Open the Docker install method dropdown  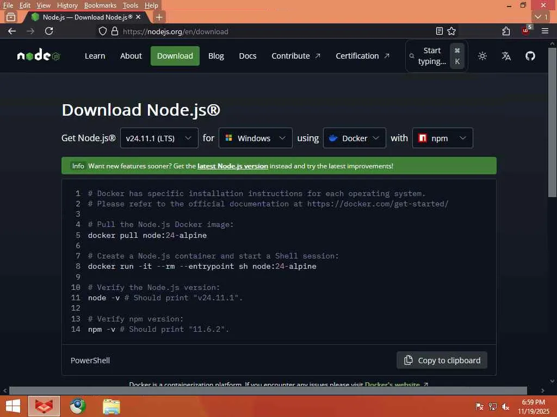coord(355,138)
